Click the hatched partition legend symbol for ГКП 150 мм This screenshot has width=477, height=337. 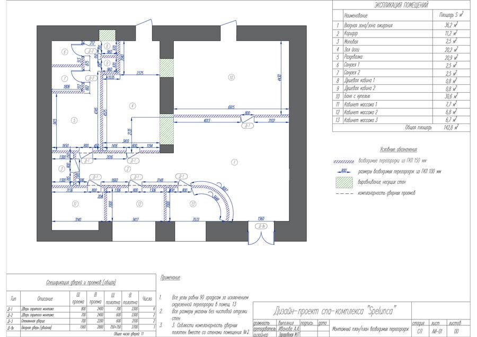(344, 161)
